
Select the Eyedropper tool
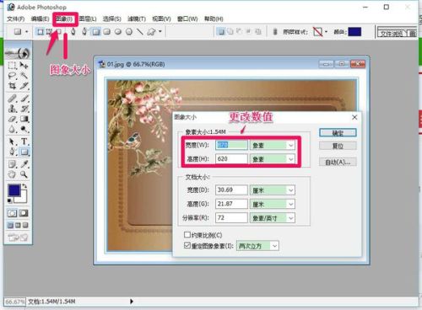(24, 164)
